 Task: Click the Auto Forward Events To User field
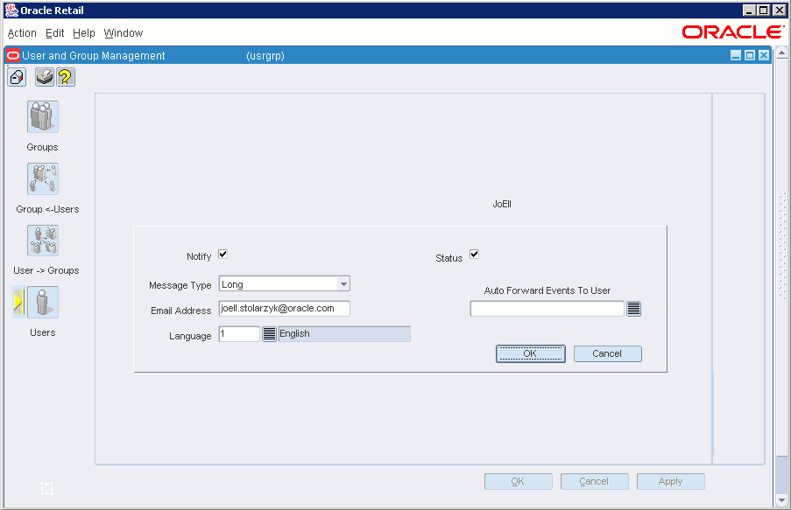[x=547, y=309]
